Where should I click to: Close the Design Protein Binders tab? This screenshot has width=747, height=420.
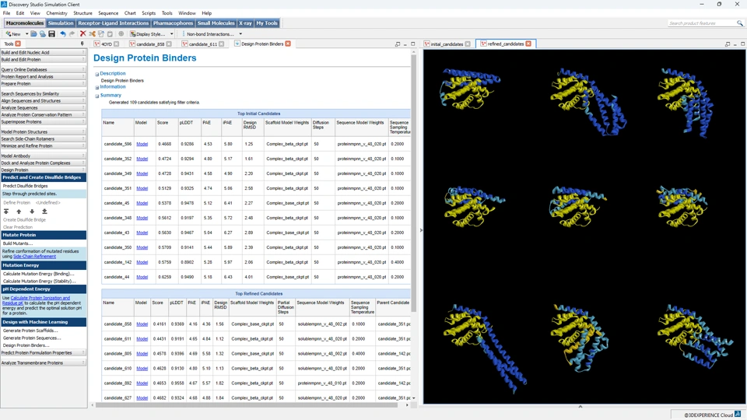tap(288, 44)
